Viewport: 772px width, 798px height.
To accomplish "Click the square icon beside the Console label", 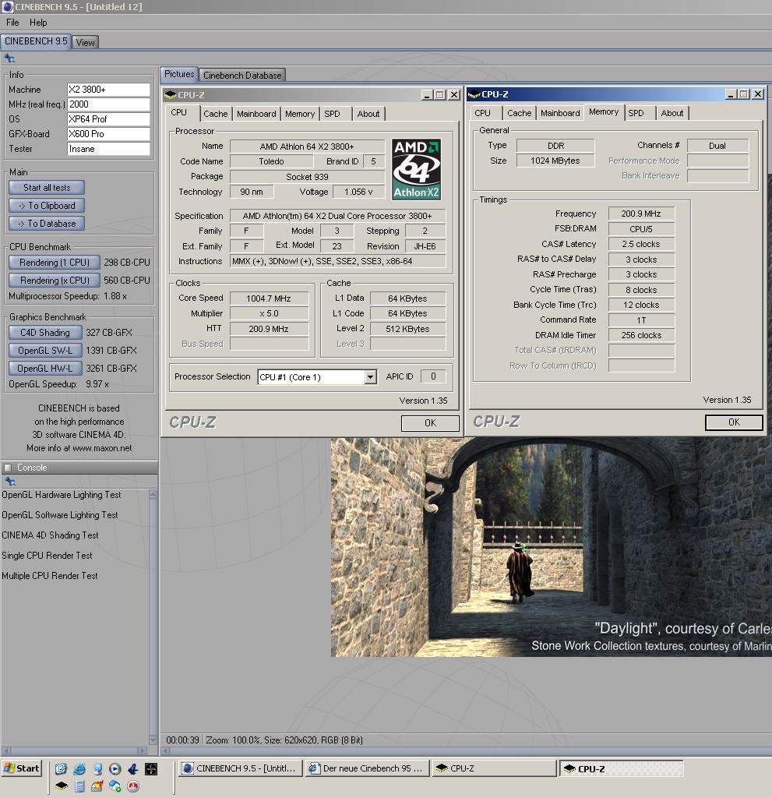I will (x=8, y=468).
